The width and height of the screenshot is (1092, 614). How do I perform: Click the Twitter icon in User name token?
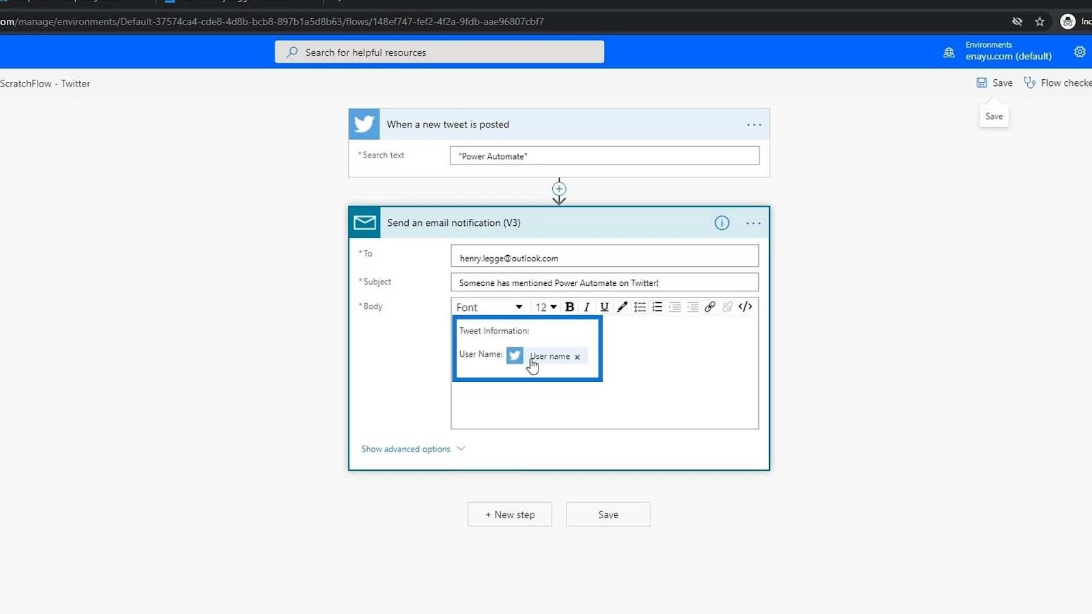[515, 355]
